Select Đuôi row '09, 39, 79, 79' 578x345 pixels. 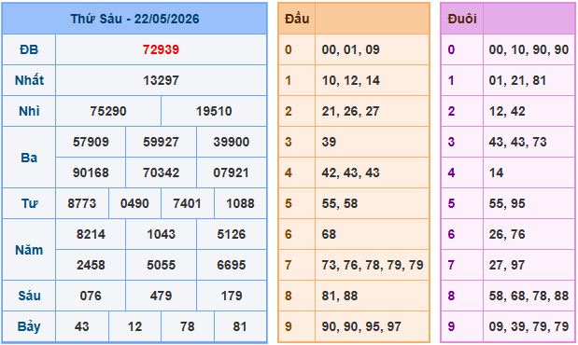(529, 326)
